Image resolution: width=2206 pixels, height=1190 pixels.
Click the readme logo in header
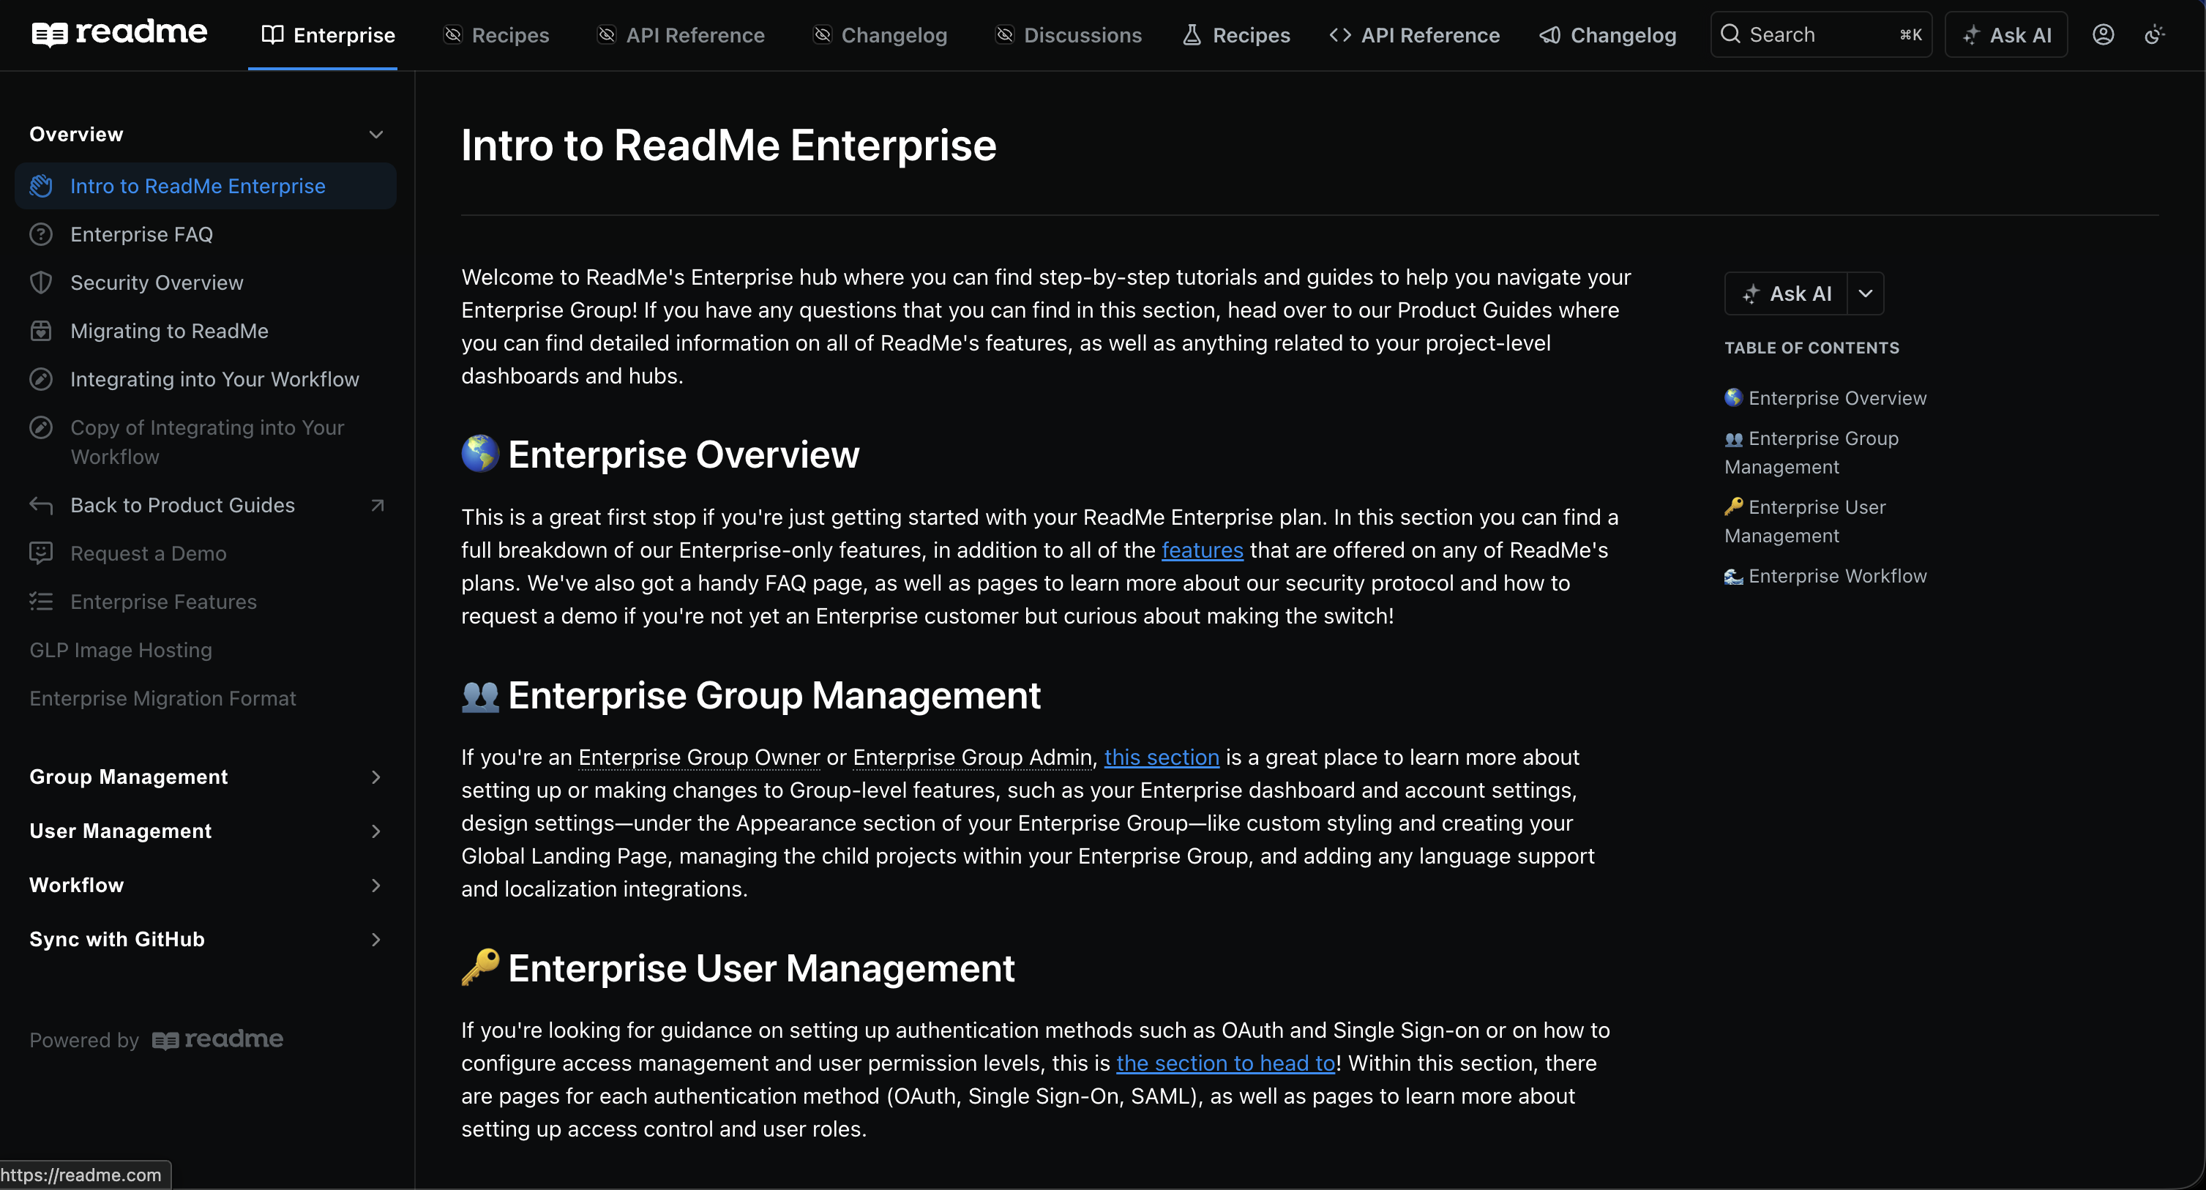coord(119,34)
